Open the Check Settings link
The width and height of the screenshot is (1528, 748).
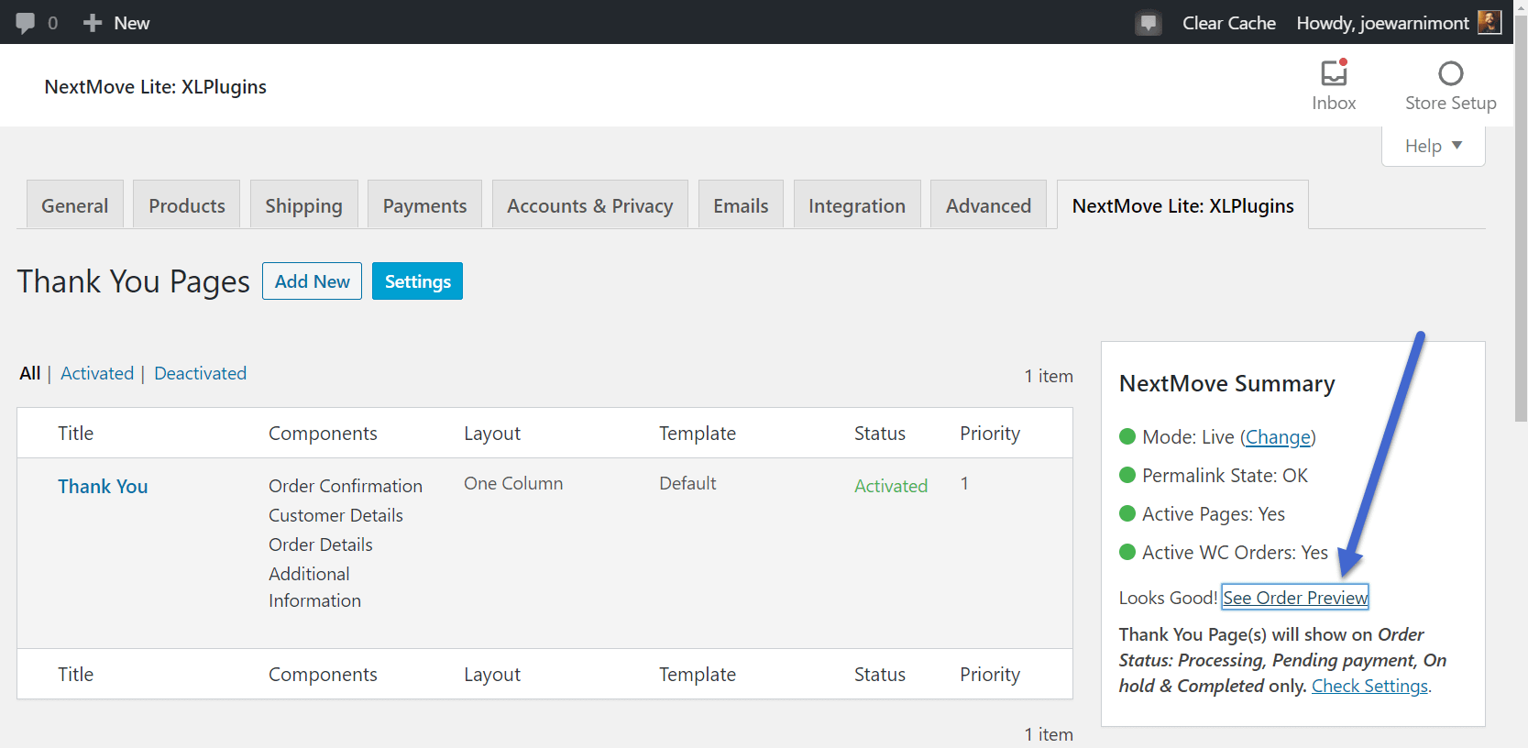(1369, 686)
